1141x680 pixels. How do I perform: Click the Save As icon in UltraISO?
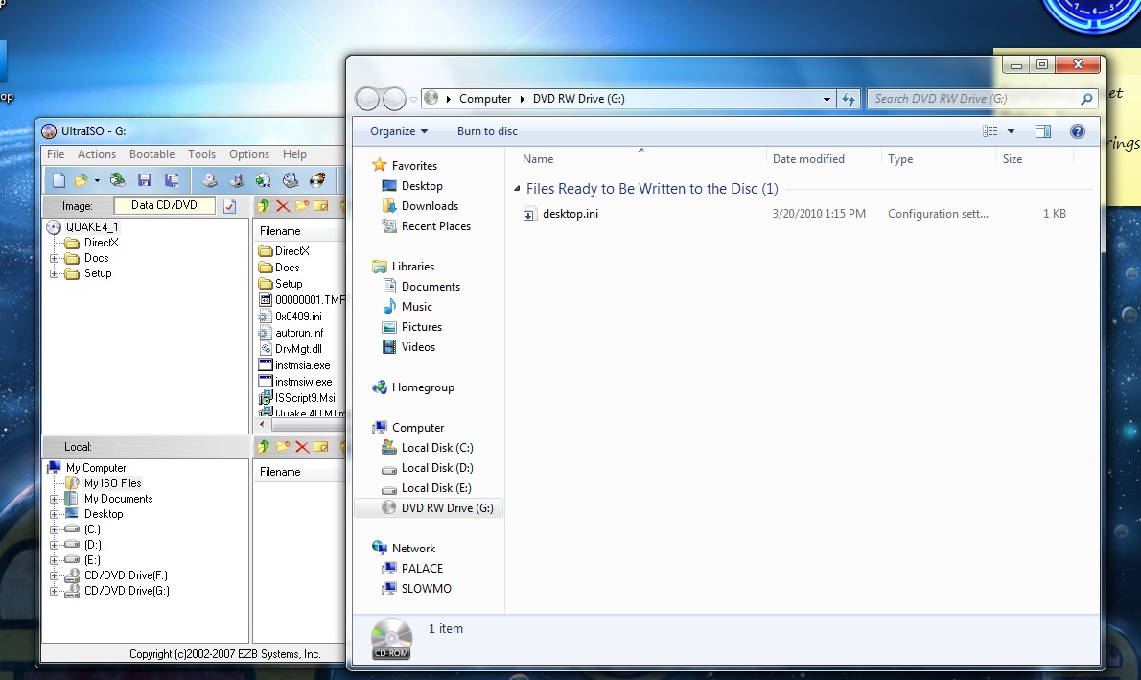(x=172, y=179)
